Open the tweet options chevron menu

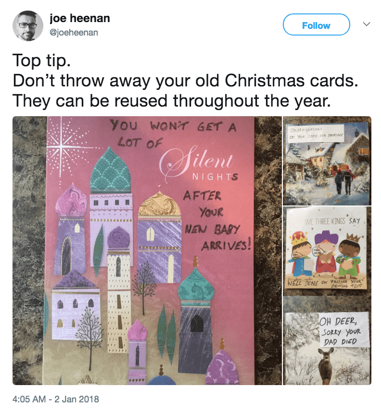(x=366, y=24)
